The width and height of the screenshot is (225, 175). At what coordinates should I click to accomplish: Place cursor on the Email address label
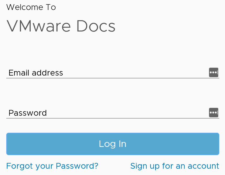(x=36, y=73)
